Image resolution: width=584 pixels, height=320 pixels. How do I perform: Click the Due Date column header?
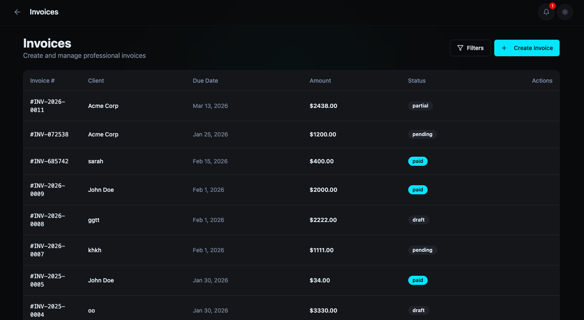pyautogui.click(x=205, y=81)
